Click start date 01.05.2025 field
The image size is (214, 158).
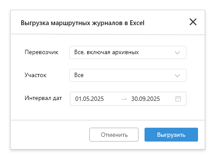click(x=89, y=99)
